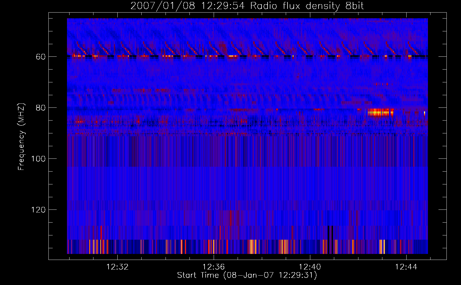Click the 120 frequency tick label

[38, 210]
